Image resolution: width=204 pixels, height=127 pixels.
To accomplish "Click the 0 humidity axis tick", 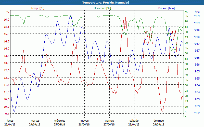I will coord(186,117).
